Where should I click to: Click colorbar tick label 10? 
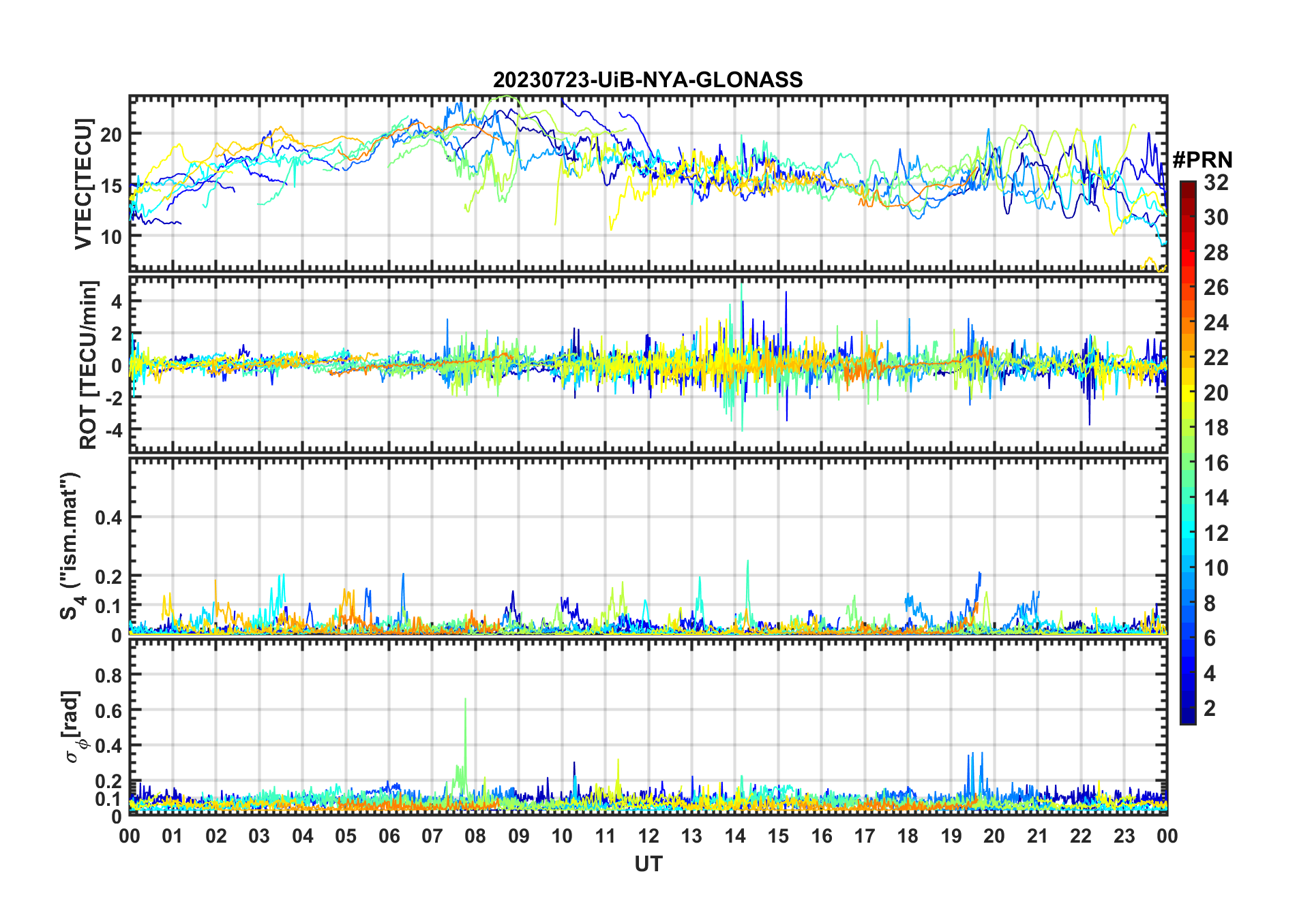point(1216,568)
